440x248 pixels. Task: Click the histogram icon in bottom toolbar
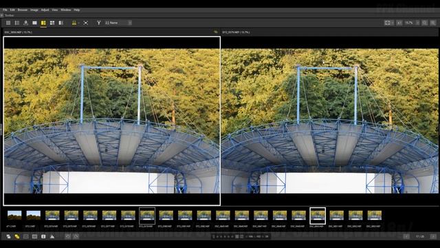[52, 236]
